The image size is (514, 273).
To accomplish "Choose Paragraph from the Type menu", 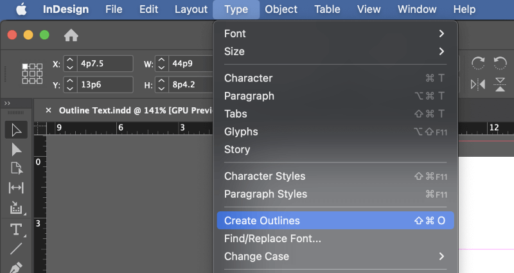I will click(x=335, y=96).
